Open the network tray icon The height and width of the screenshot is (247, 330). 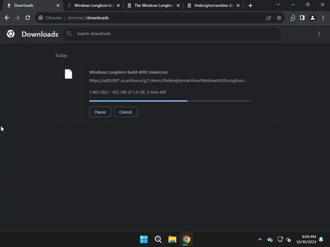(280, 239)
